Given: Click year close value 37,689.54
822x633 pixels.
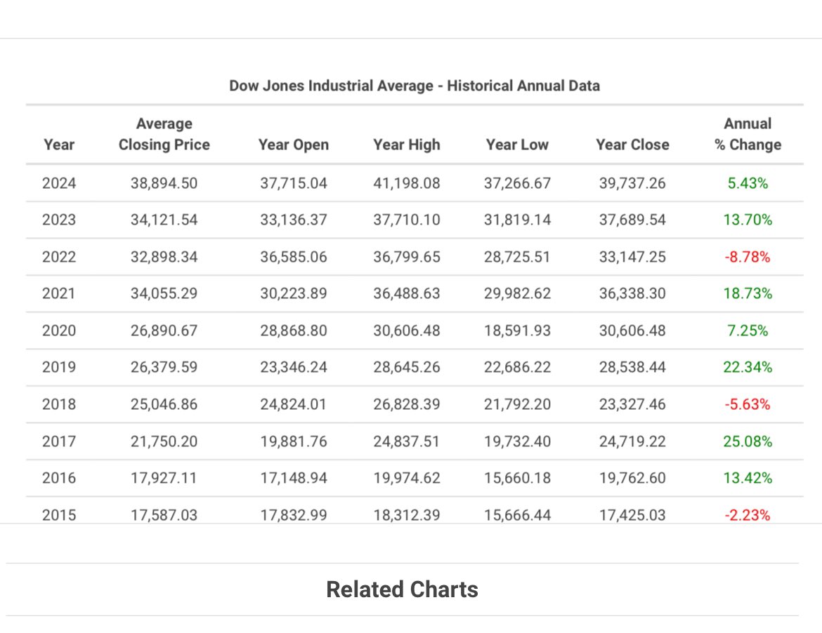Looking at the screenshot, I should coord(633,220).
